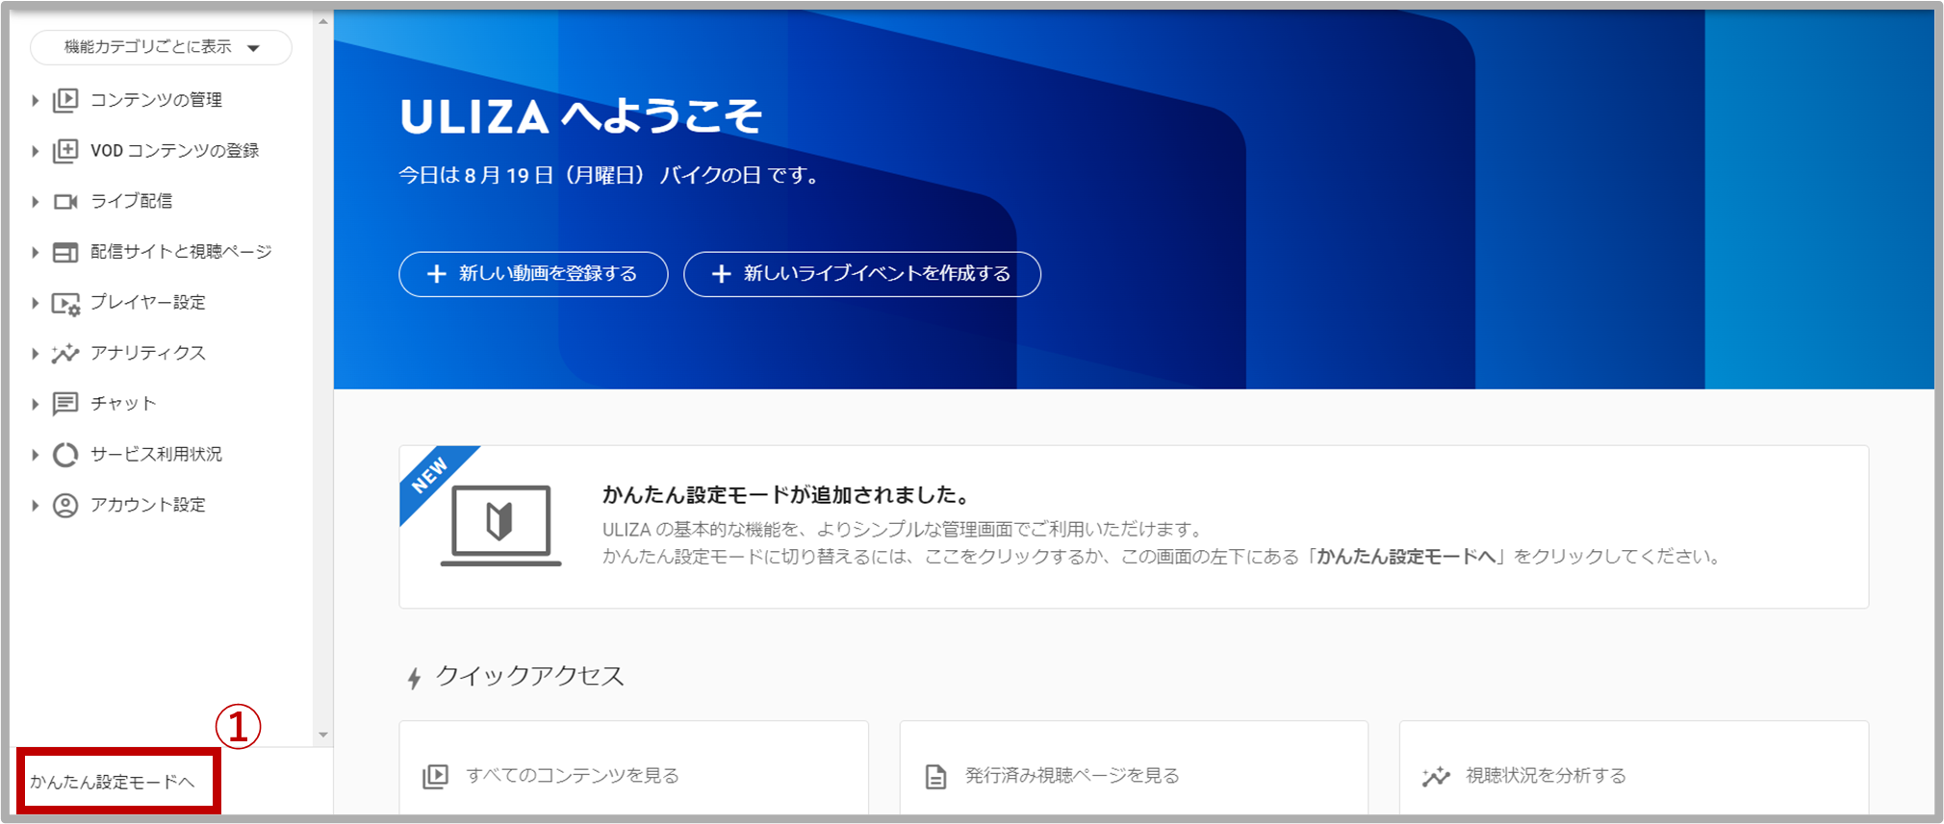
Task: Click the VOD コンテンツの登録 plus-box icon
Action: point(65,151)
